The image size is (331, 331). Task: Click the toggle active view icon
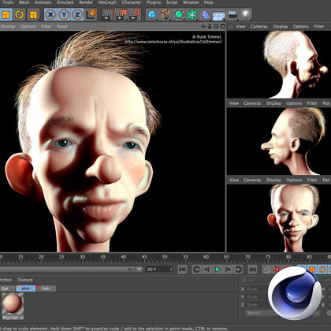pos(222,26)
